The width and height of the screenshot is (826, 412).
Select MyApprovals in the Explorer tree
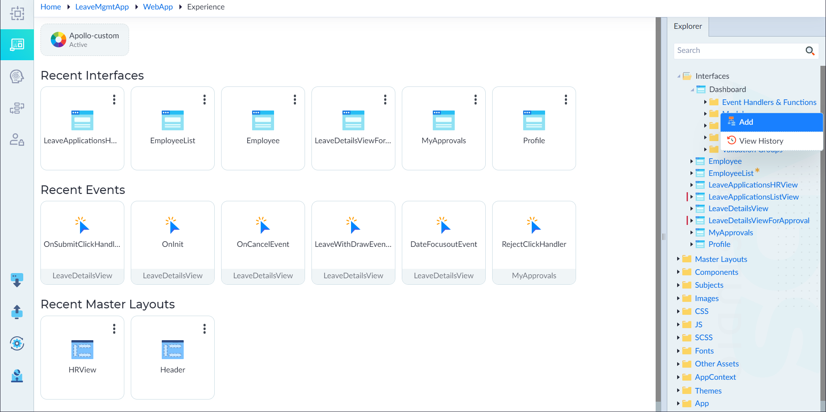[x=730, y=233]
